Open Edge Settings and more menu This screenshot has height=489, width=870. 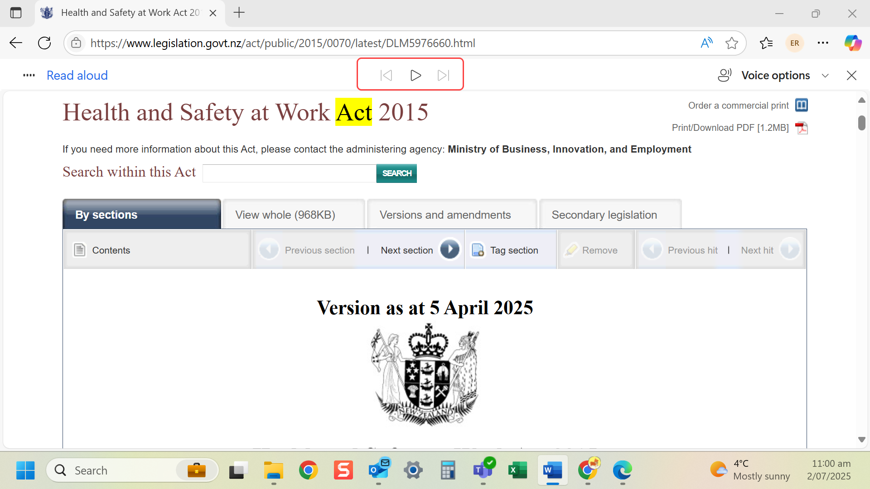coord(823,43)
